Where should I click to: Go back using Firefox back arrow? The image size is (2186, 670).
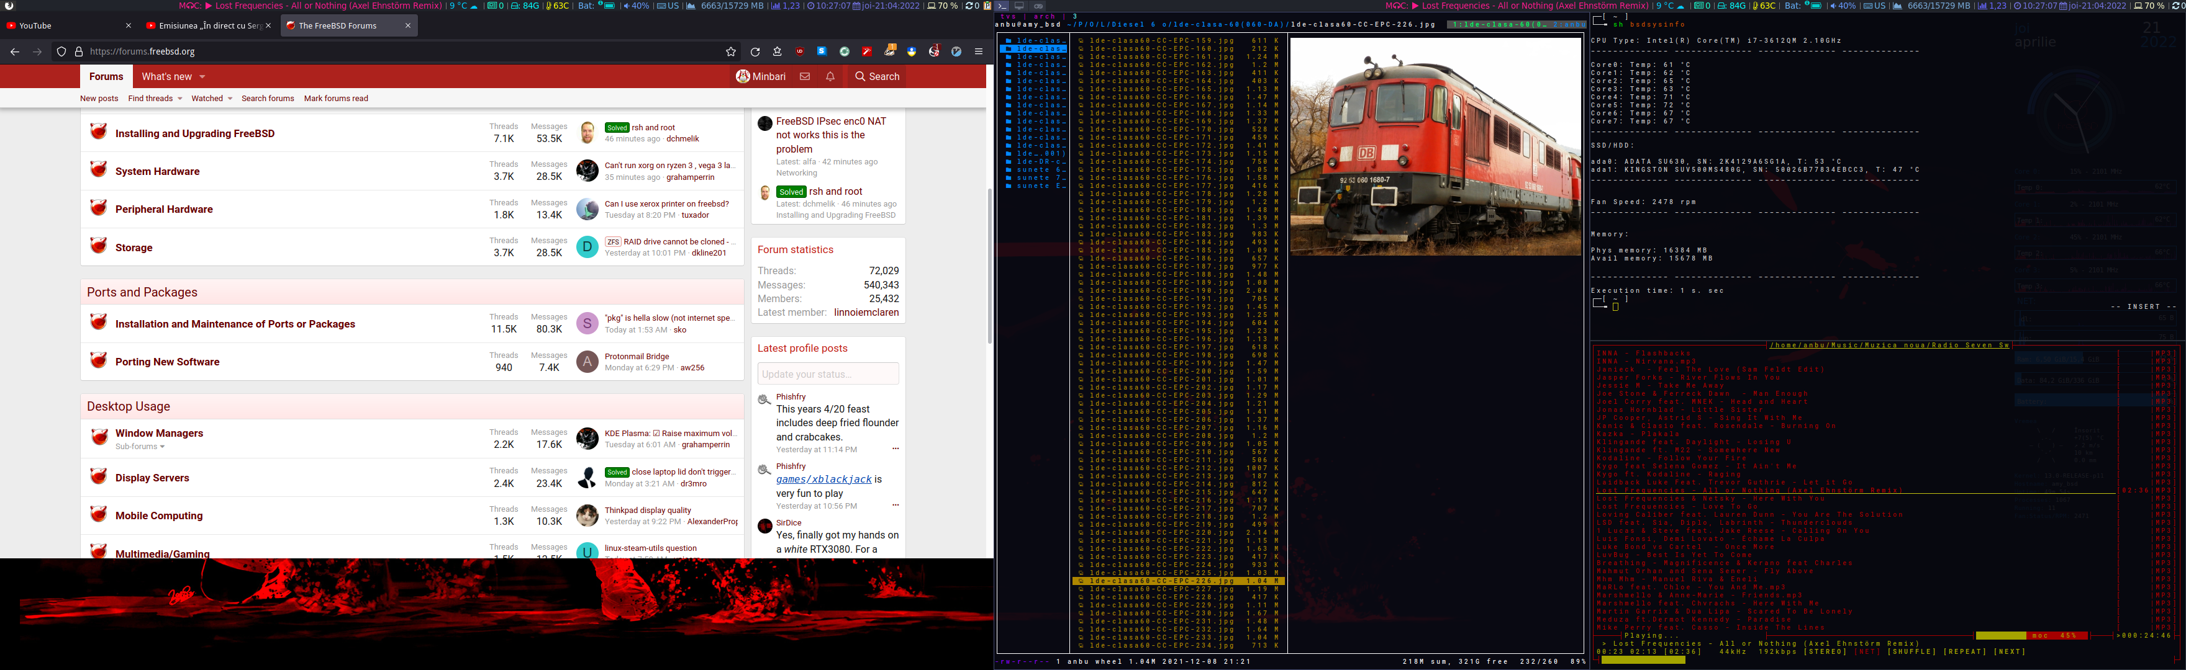[14, 51]
